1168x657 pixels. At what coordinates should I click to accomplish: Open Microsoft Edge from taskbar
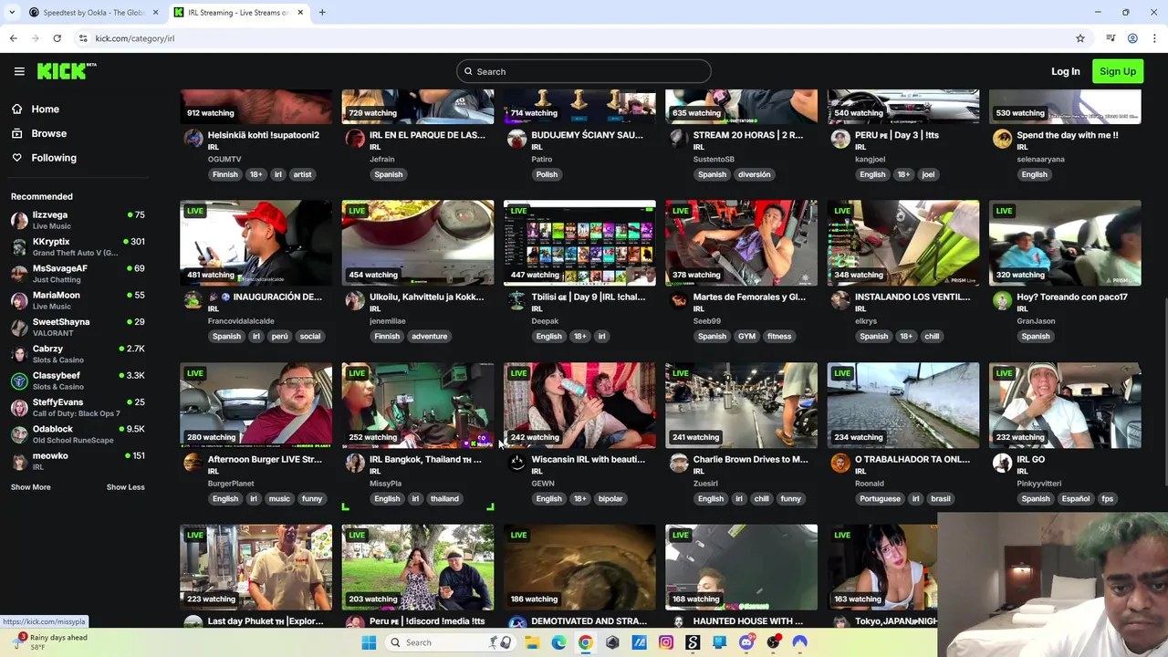point(558,642)
